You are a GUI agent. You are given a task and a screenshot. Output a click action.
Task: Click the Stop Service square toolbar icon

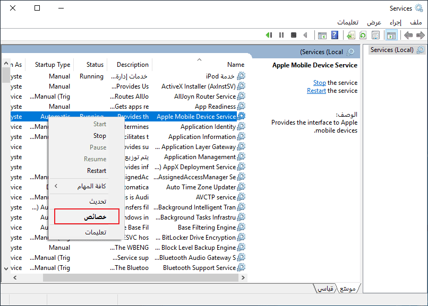coord(294,35)
